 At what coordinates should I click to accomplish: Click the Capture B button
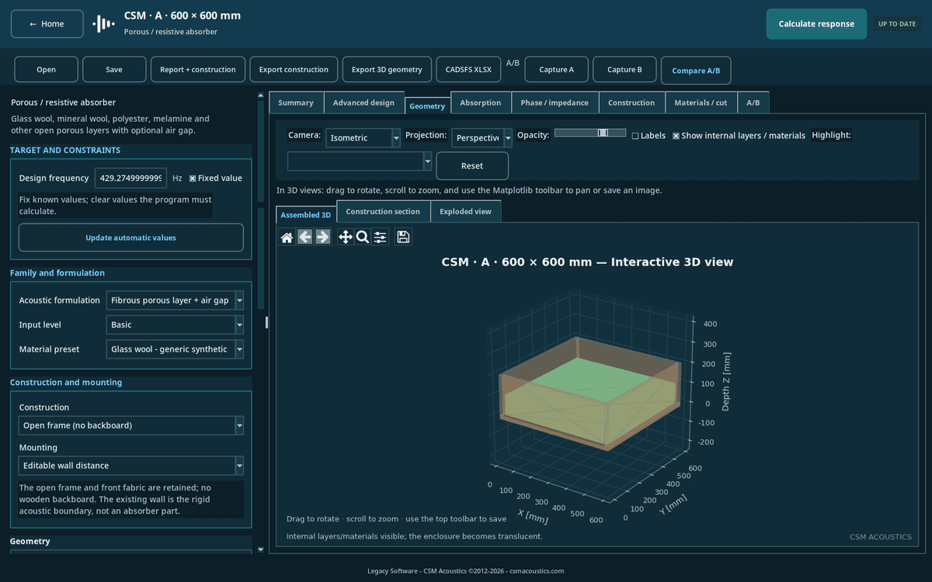[624, 70]
